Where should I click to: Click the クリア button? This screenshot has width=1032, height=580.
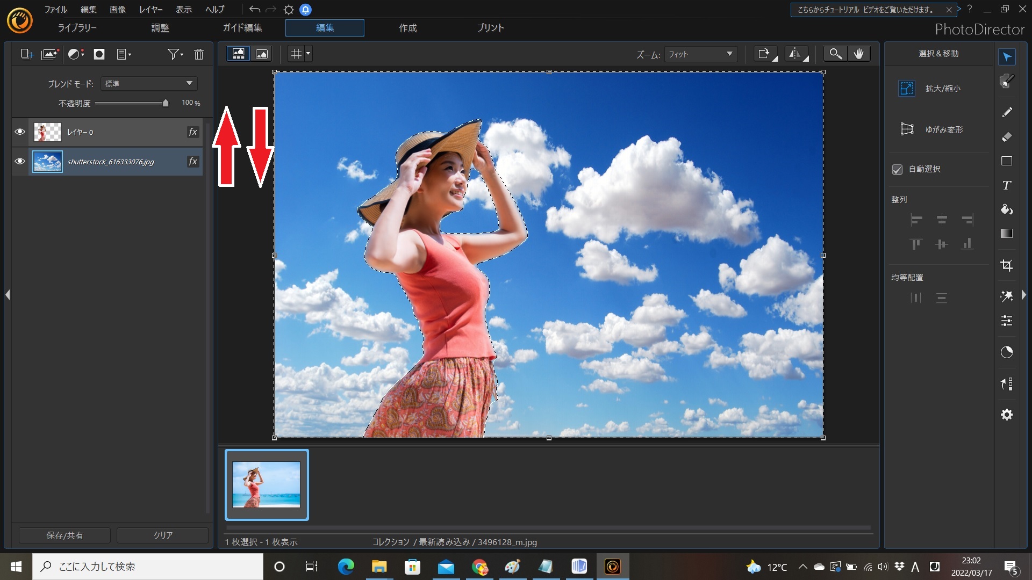click(163, 535)
